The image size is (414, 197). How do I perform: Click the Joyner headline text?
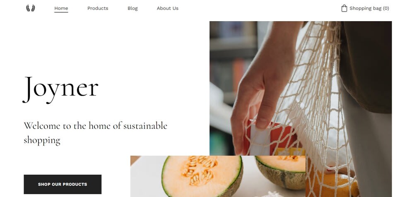pyautogui.click(x=60, y=89)
